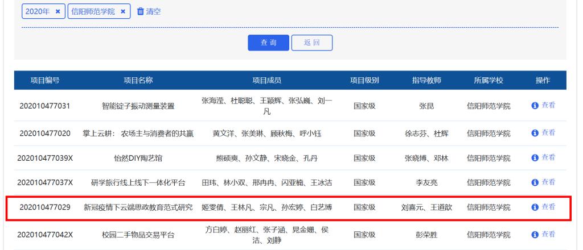This screenshot has height=250, width=583.
Task: Click info icon for 新冠疫情下云端思政教育范式研究 row
Action: click(x=535, y=207)
